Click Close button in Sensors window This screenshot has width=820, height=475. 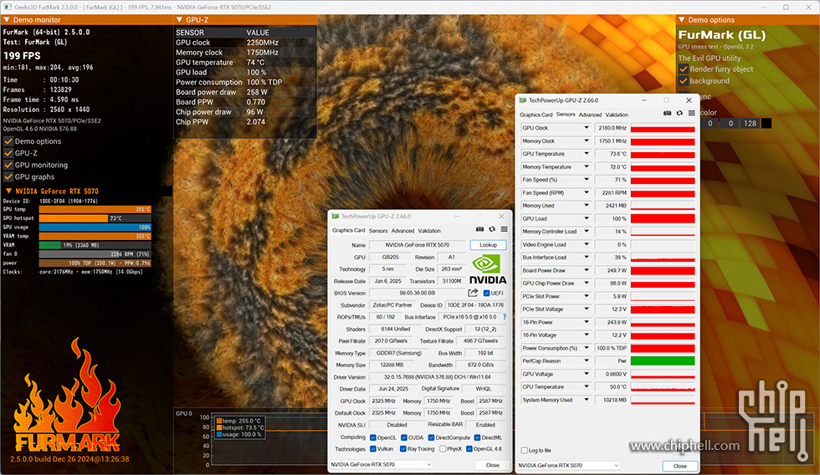[679, 466]
